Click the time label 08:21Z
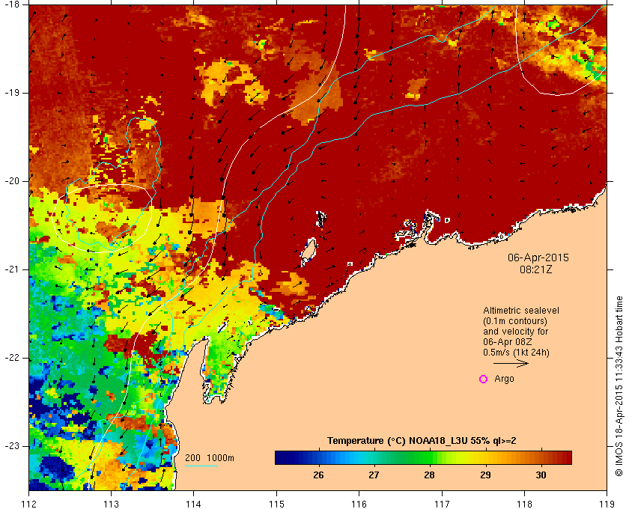 coord(536,269)
